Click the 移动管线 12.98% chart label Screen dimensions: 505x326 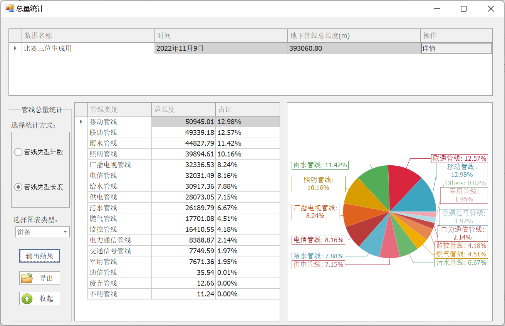coord(461,171)
